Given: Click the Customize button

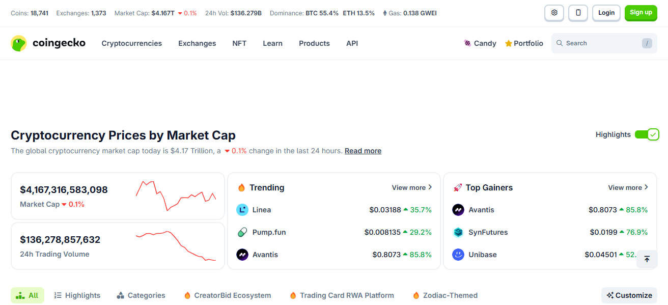Looking at the screenshot, I should (629, 295).
